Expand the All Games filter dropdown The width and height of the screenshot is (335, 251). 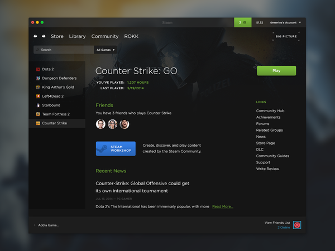coord(106,50)
